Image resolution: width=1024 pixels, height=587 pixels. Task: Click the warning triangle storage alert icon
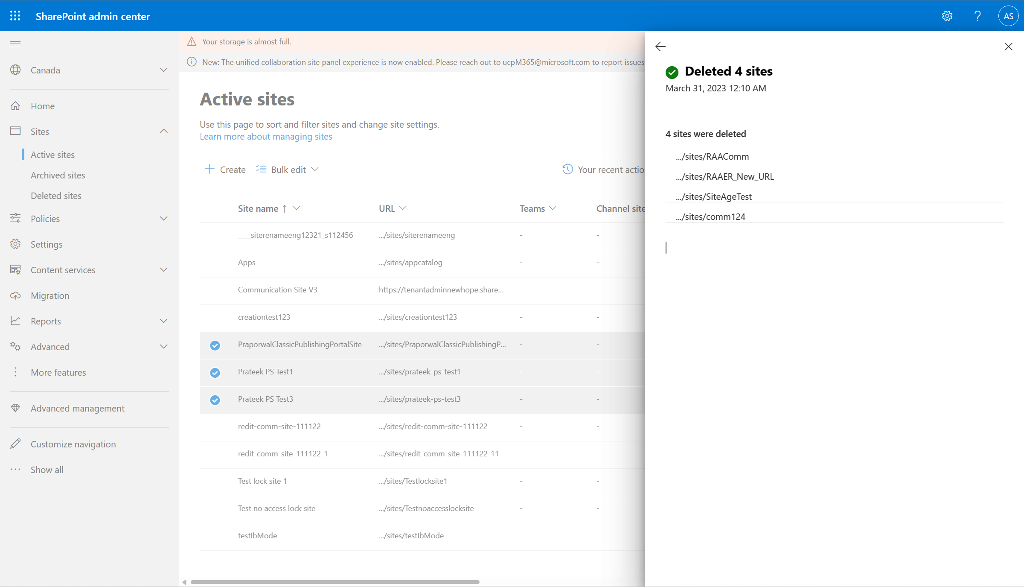click(191, 41)
